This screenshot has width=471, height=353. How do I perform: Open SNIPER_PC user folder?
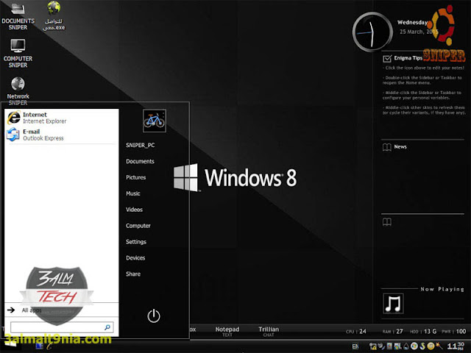(141, 146)
